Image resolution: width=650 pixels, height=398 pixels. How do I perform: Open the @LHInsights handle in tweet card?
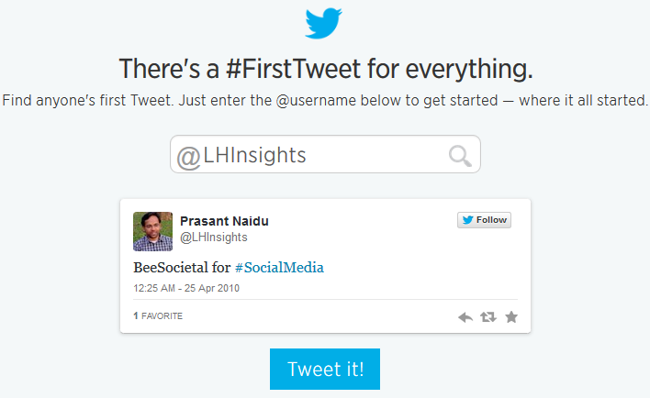click(x=214, y=238)
